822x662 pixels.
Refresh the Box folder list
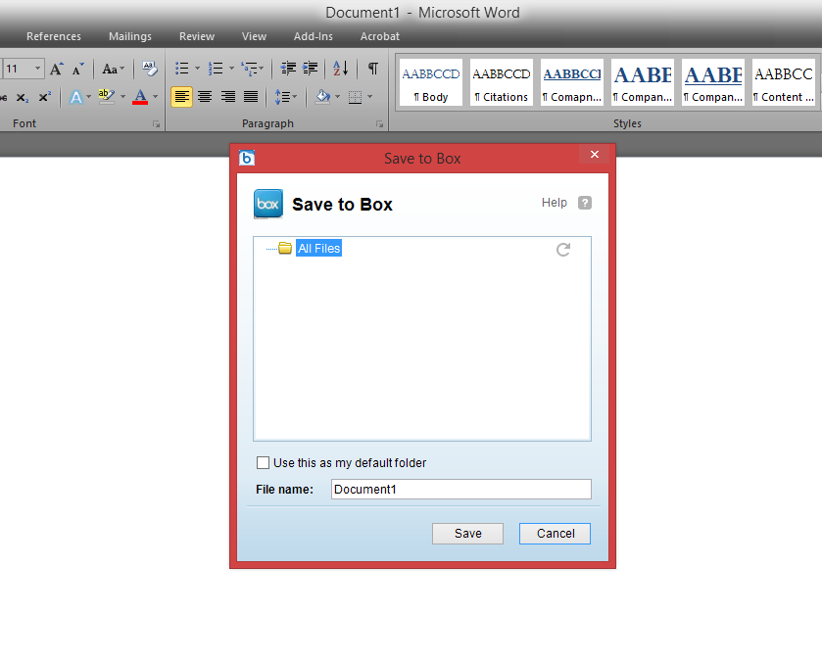(x=563, y=250)
